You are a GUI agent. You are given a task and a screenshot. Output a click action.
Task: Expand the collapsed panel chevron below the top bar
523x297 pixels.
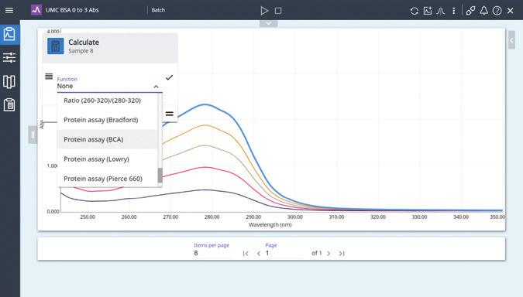click(269, 23)
